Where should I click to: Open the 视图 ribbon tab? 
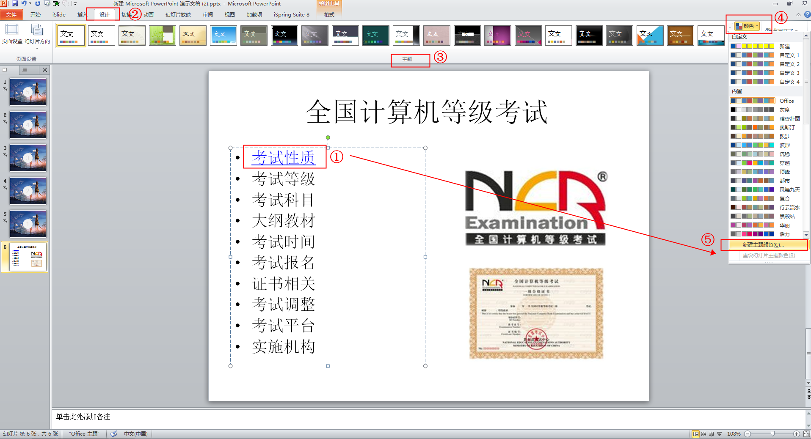pyautogui.click(x=230, y=14)
